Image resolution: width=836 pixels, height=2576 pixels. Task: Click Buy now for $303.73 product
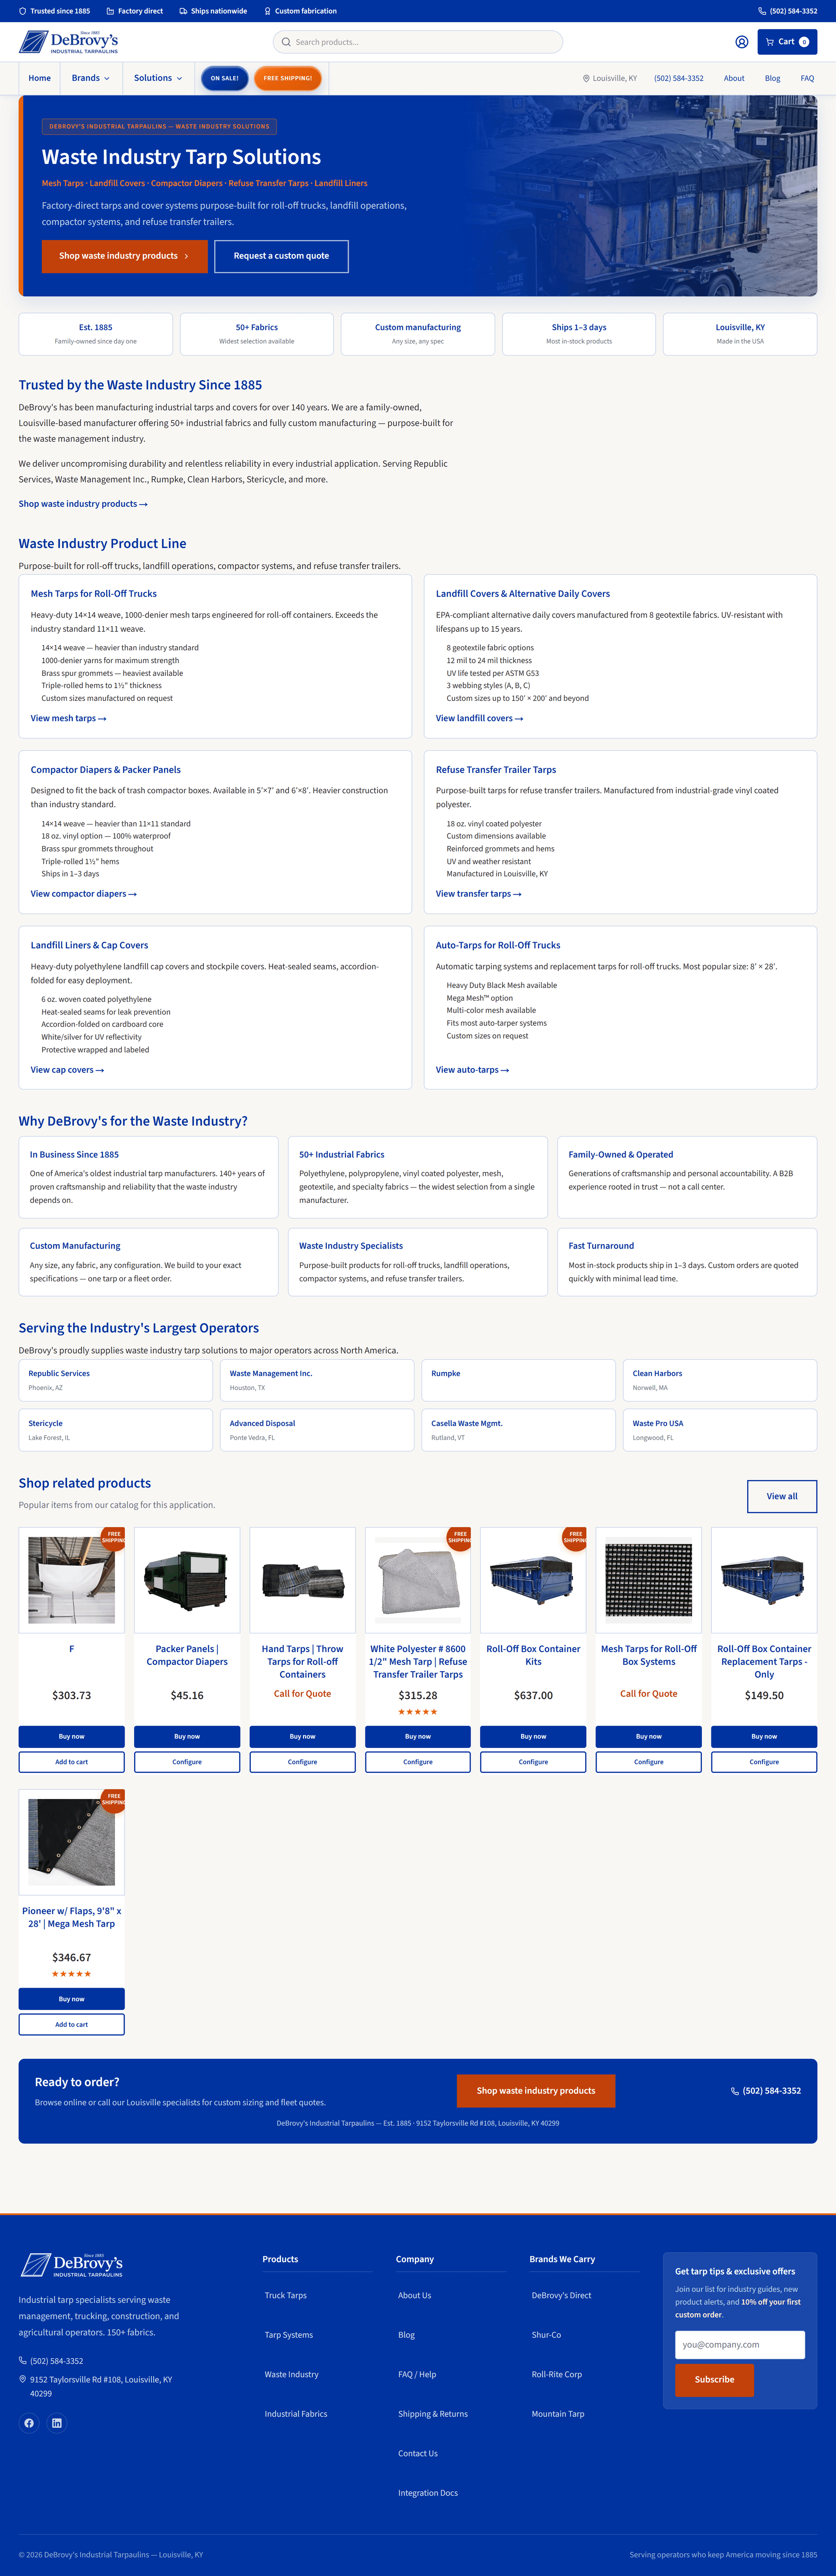tap(72, 1736)
